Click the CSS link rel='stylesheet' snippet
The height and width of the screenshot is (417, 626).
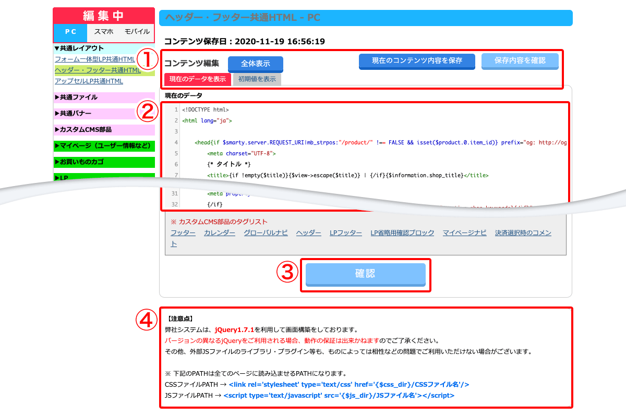pyautogui.click(x=349, y=384)
